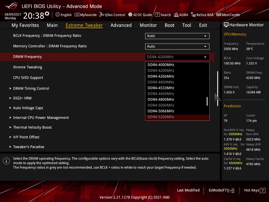Click the ROG logo
Viewport: 269px width, 202px height.
pyautogui.click(x=12, y=6)
